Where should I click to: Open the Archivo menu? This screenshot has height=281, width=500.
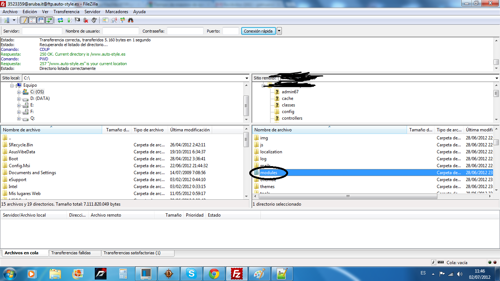coord(10,12)
